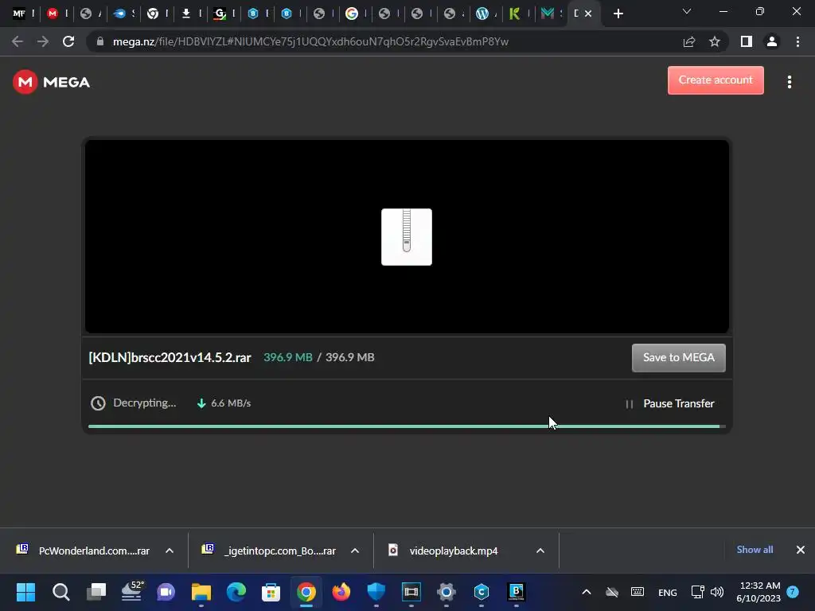
Task: Open volume control in tray
Action: 717,592
